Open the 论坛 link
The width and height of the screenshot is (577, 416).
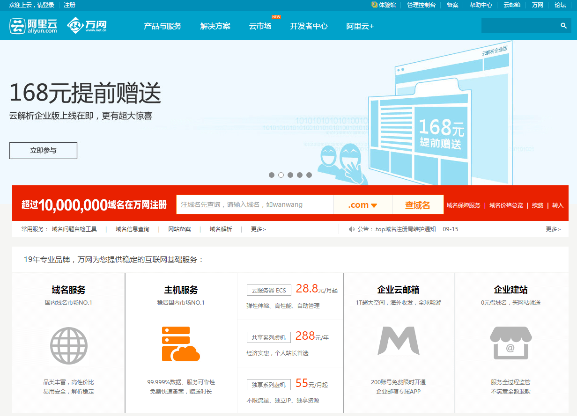pyautogui.click(x=561, y=5)
